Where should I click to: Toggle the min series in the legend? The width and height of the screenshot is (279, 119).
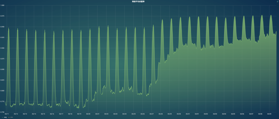click(x=12, y=117)
